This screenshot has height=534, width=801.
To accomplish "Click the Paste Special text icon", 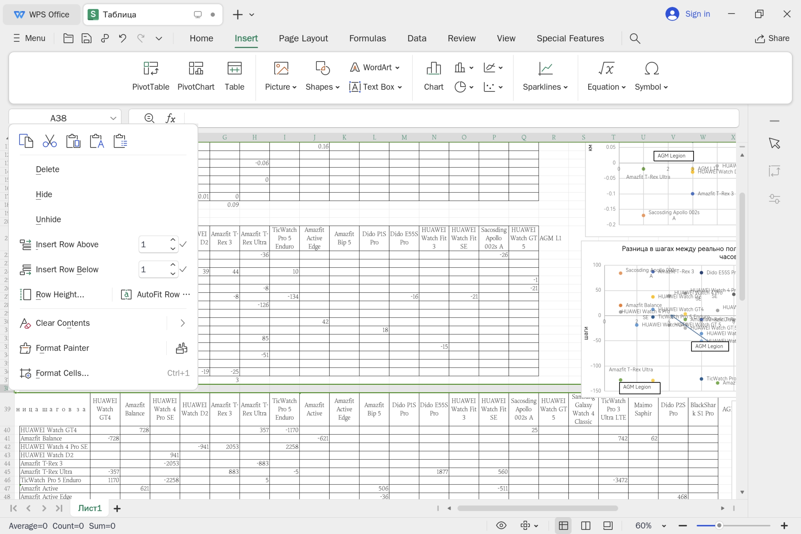I will [97, 141].
